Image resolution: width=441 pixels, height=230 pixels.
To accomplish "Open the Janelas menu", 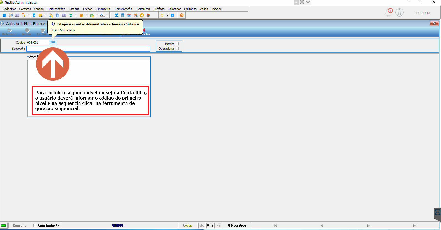I will [216, 9].
